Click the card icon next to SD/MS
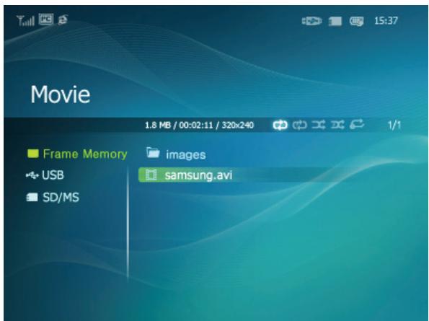The image size is (429, 321). (32, 198)
